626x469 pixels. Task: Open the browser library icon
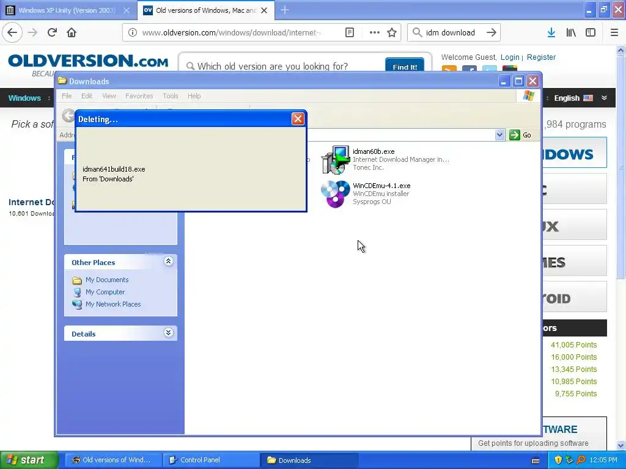(571, 33)
